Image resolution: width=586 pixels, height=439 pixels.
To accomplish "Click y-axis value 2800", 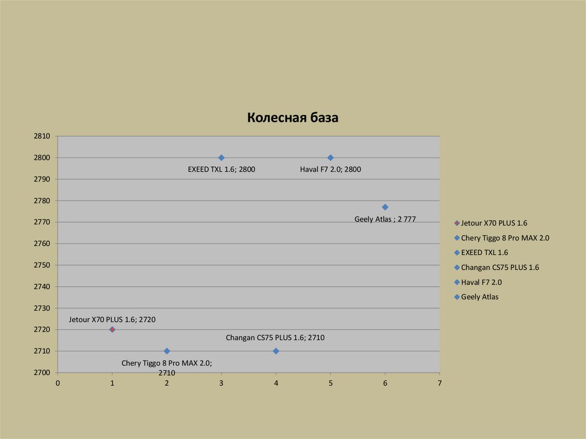I will click(42, 158).
